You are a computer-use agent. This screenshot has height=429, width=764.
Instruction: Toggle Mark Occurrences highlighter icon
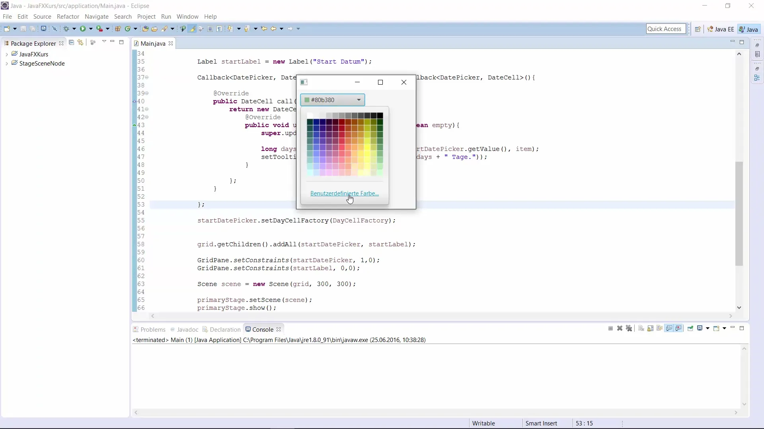[x=193, y=29]
